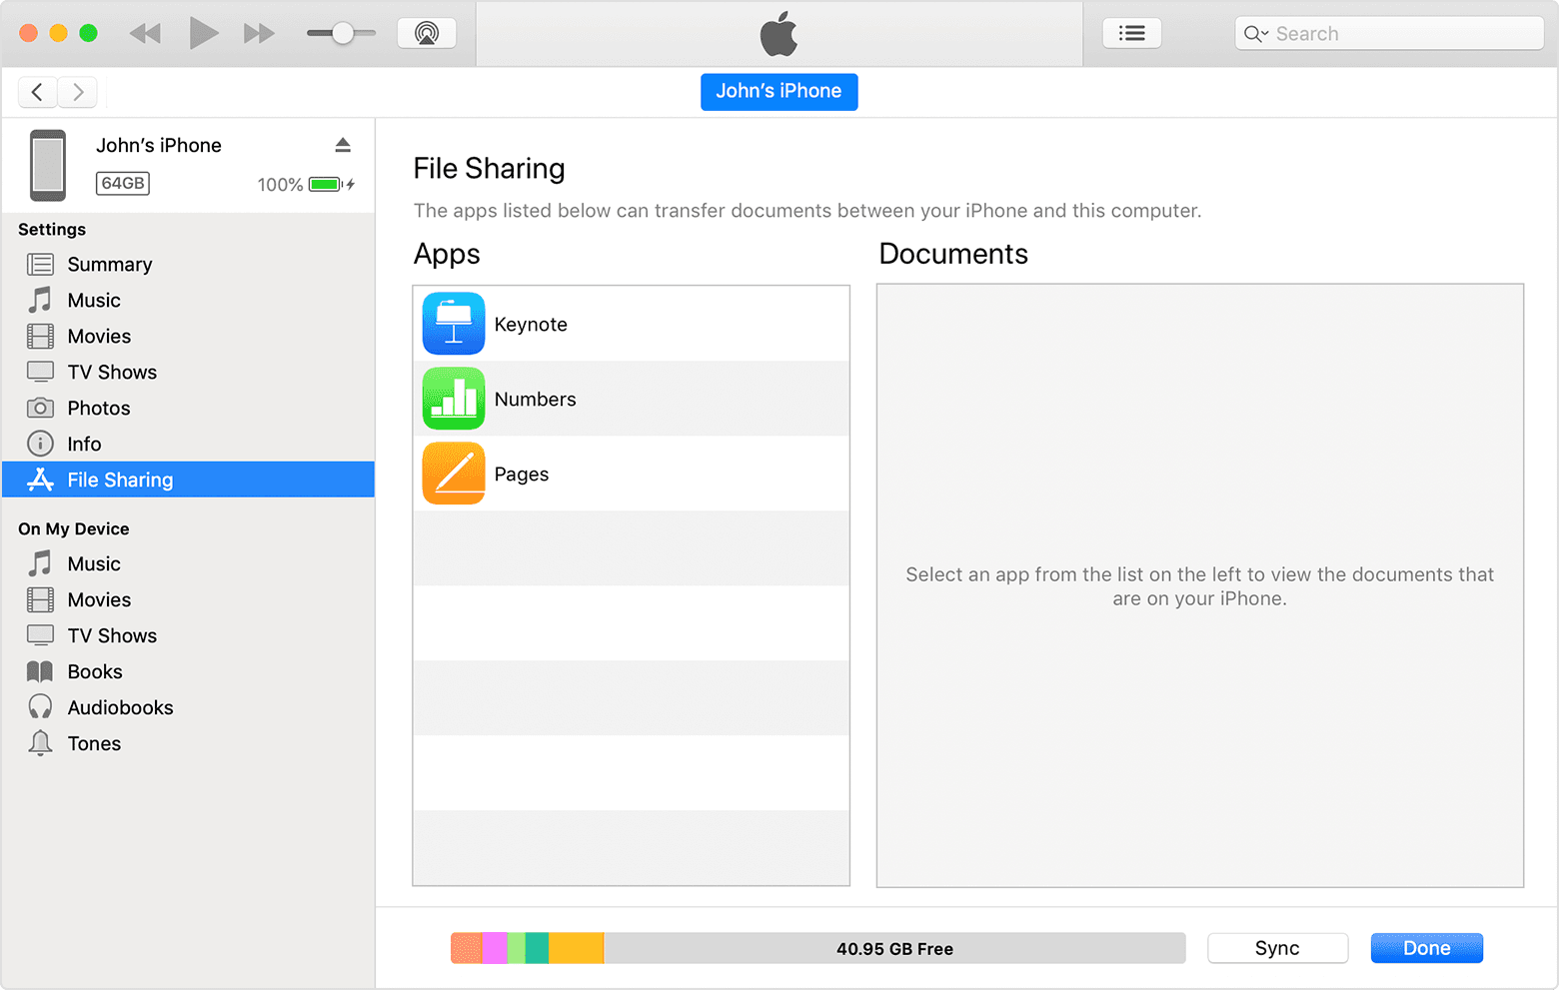Click the Done button

point(1426,948)
